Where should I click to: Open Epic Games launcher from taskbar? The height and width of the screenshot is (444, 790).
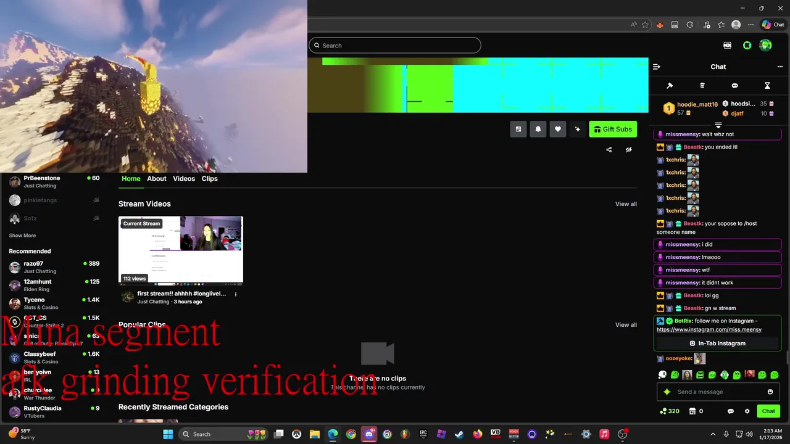tap(423, 434)
